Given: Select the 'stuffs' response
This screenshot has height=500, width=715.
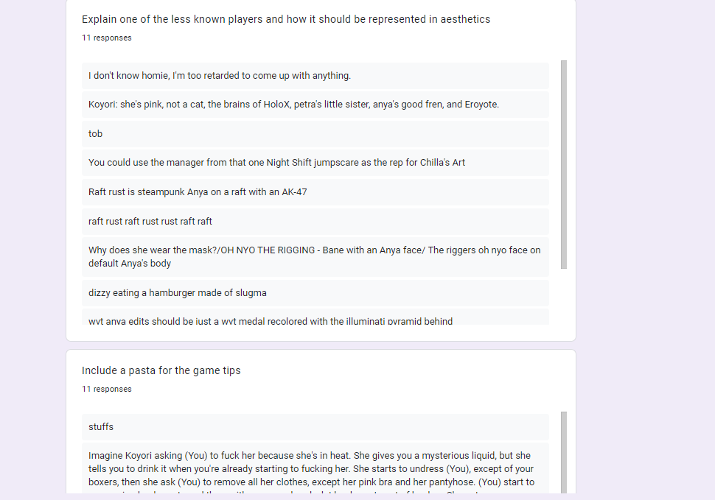Looking at the screenshot, I should pyautogui.click(x=315, y=426).
